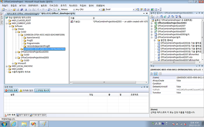
Task: Collapse the Software registry node
Action: [10, 26]
